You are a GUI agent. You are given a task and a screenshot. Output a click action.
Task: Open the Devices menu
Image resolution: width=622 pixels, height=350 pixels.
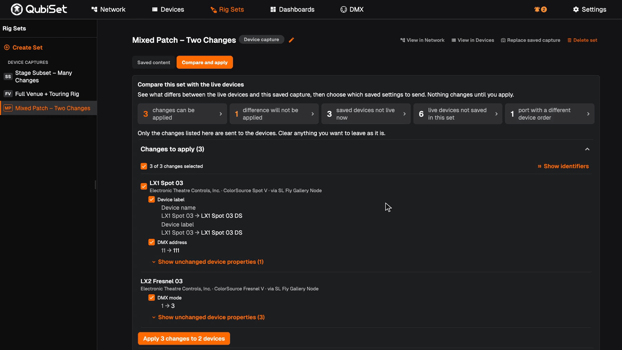(x=168, y=9)
